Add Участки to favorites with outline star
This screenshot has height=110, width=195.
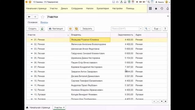pos(43,17)
